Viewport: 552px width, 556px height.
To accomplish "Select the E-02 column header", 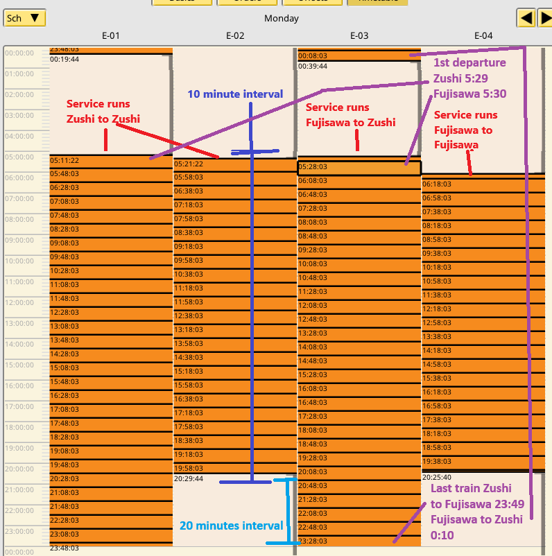I will click(235, 36).
